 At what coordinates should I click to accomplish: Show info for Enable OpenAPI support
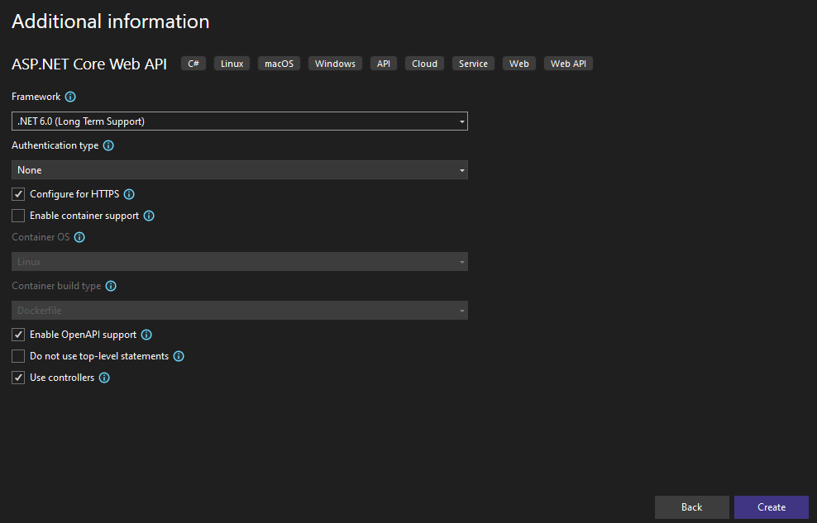pos(146,335)
